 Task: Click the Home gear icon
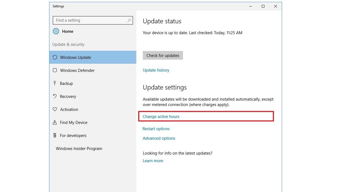click(56, 31)
